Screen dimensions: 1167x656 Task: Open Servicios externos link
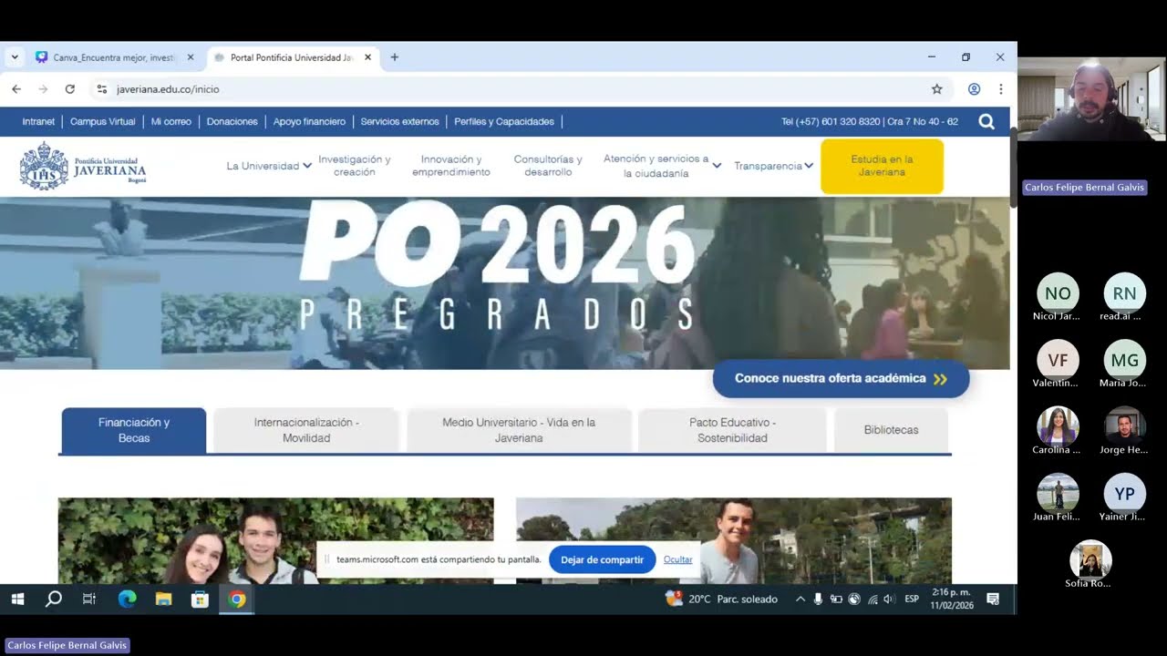(x=399, y=121)
